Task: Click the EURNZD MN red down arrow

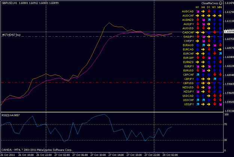Action: (x=220, y=62)
